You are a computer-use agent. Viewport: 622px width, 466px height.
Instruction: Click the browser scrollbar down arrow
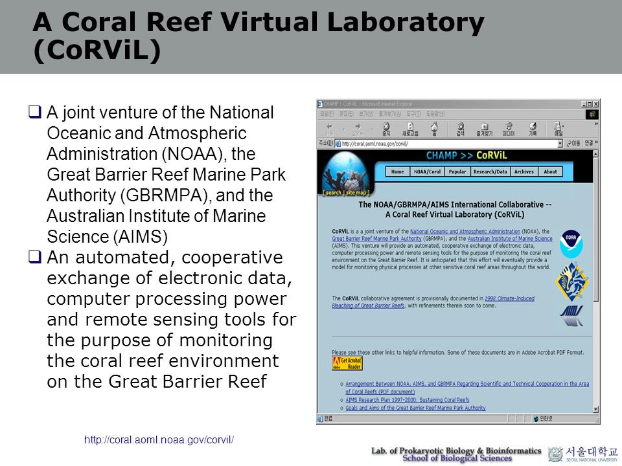(595, 410)
